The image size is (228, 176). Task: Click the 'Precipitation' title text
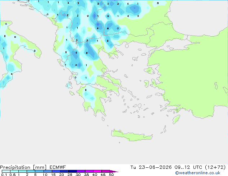15,167
